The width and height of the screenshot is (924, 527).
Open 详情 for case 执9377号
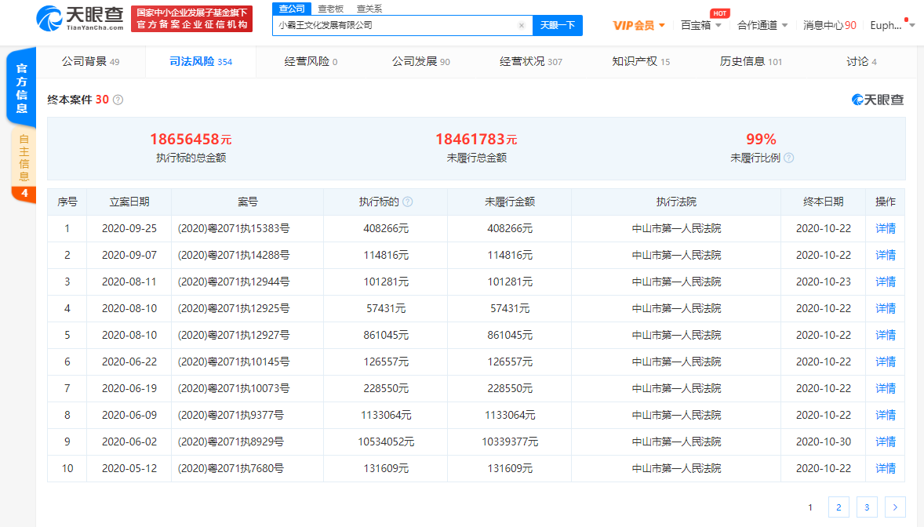885,415
